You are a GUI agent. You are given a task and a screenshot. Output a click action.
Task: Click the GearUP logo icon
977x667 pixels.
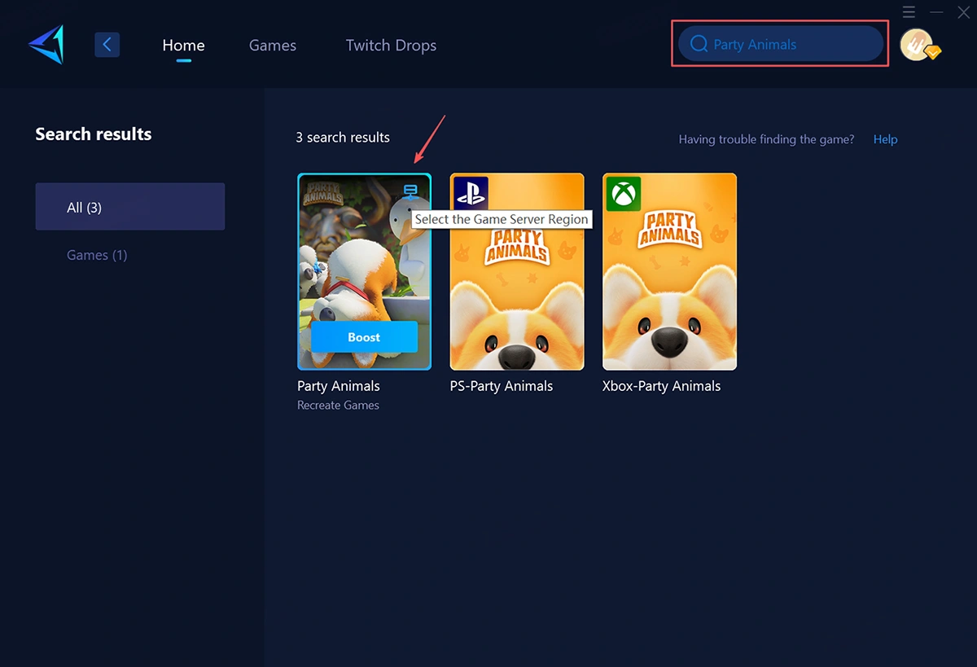point(46,45)
